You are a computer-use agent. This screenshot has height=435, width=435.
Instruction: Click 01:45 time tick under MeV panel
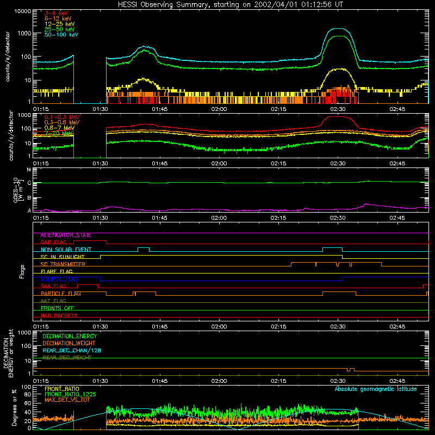[x=159, y=164]
